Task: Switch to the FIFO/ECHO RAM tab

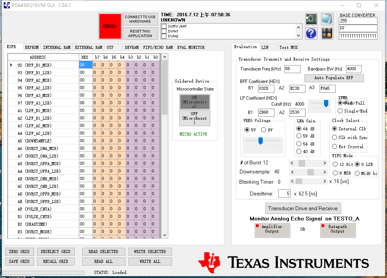Action: (x=158, y=47)
